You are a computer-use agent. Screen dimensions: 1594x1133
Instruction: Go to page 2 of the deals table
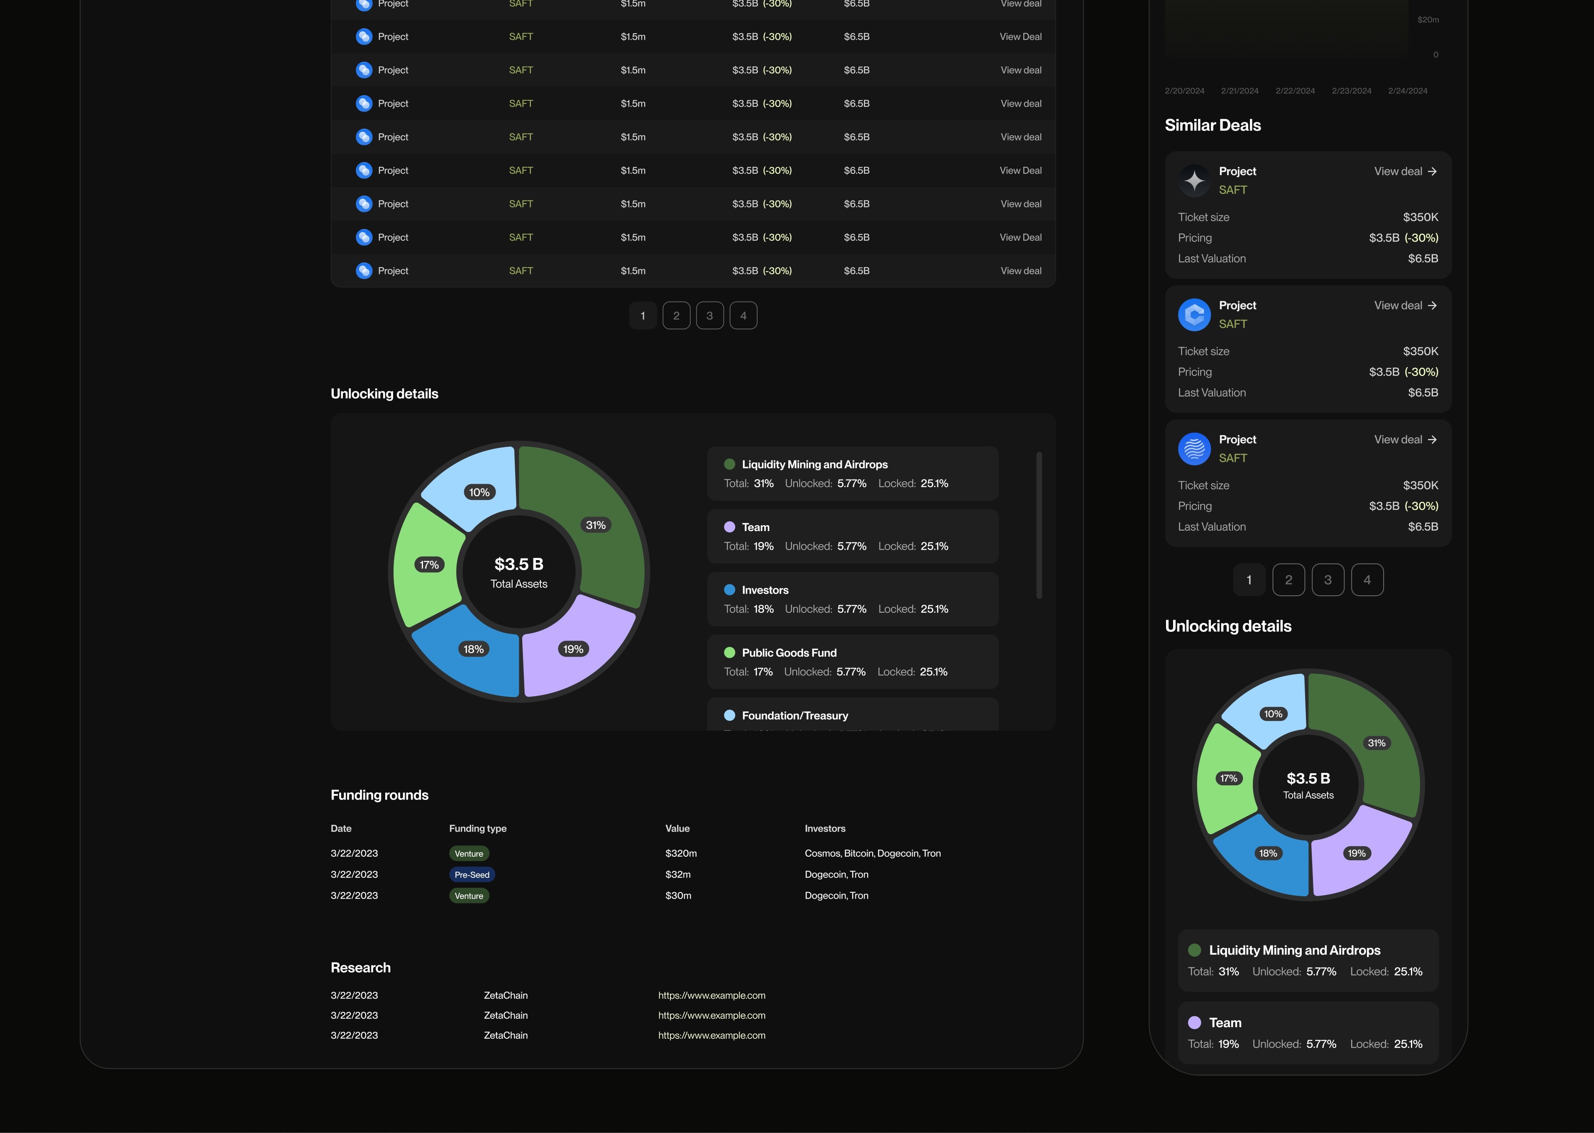tap(675, 315)
